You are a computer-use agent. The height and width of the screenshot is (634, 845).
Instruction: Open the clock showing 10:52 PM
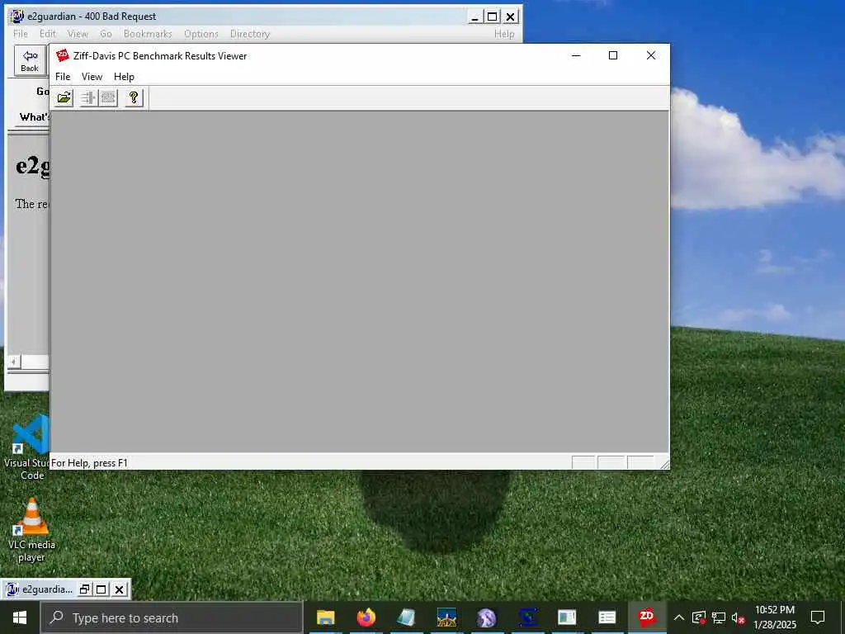tap(775, 617)
